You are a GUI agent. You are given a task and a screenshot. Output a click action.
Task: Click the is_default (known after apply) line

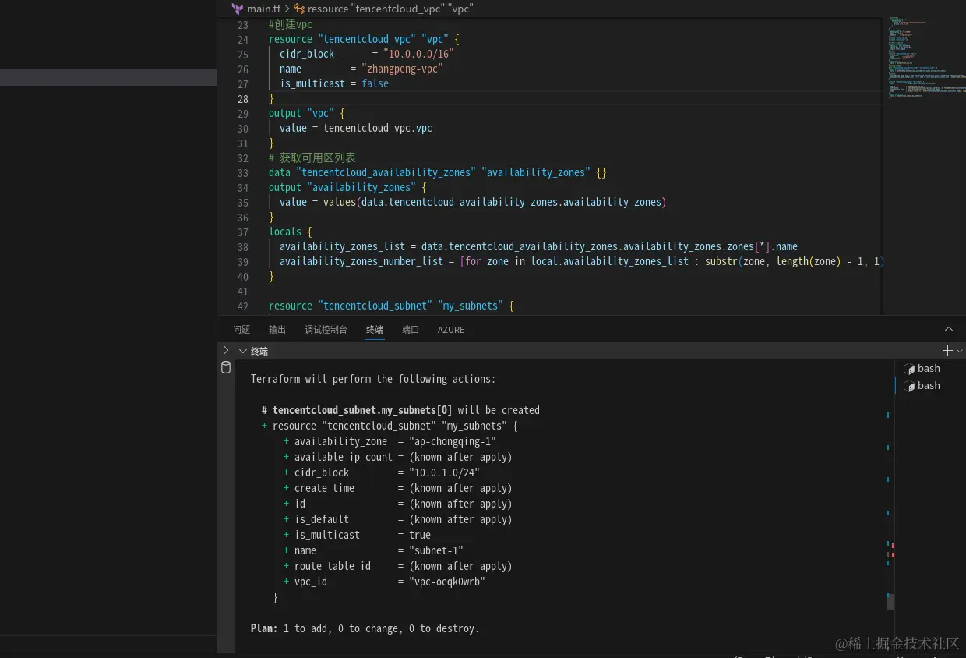pos(397,520)
